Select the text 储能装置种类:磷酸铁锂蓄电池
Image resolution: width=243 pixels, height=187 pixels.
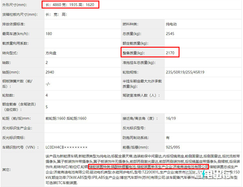[112, 167]
